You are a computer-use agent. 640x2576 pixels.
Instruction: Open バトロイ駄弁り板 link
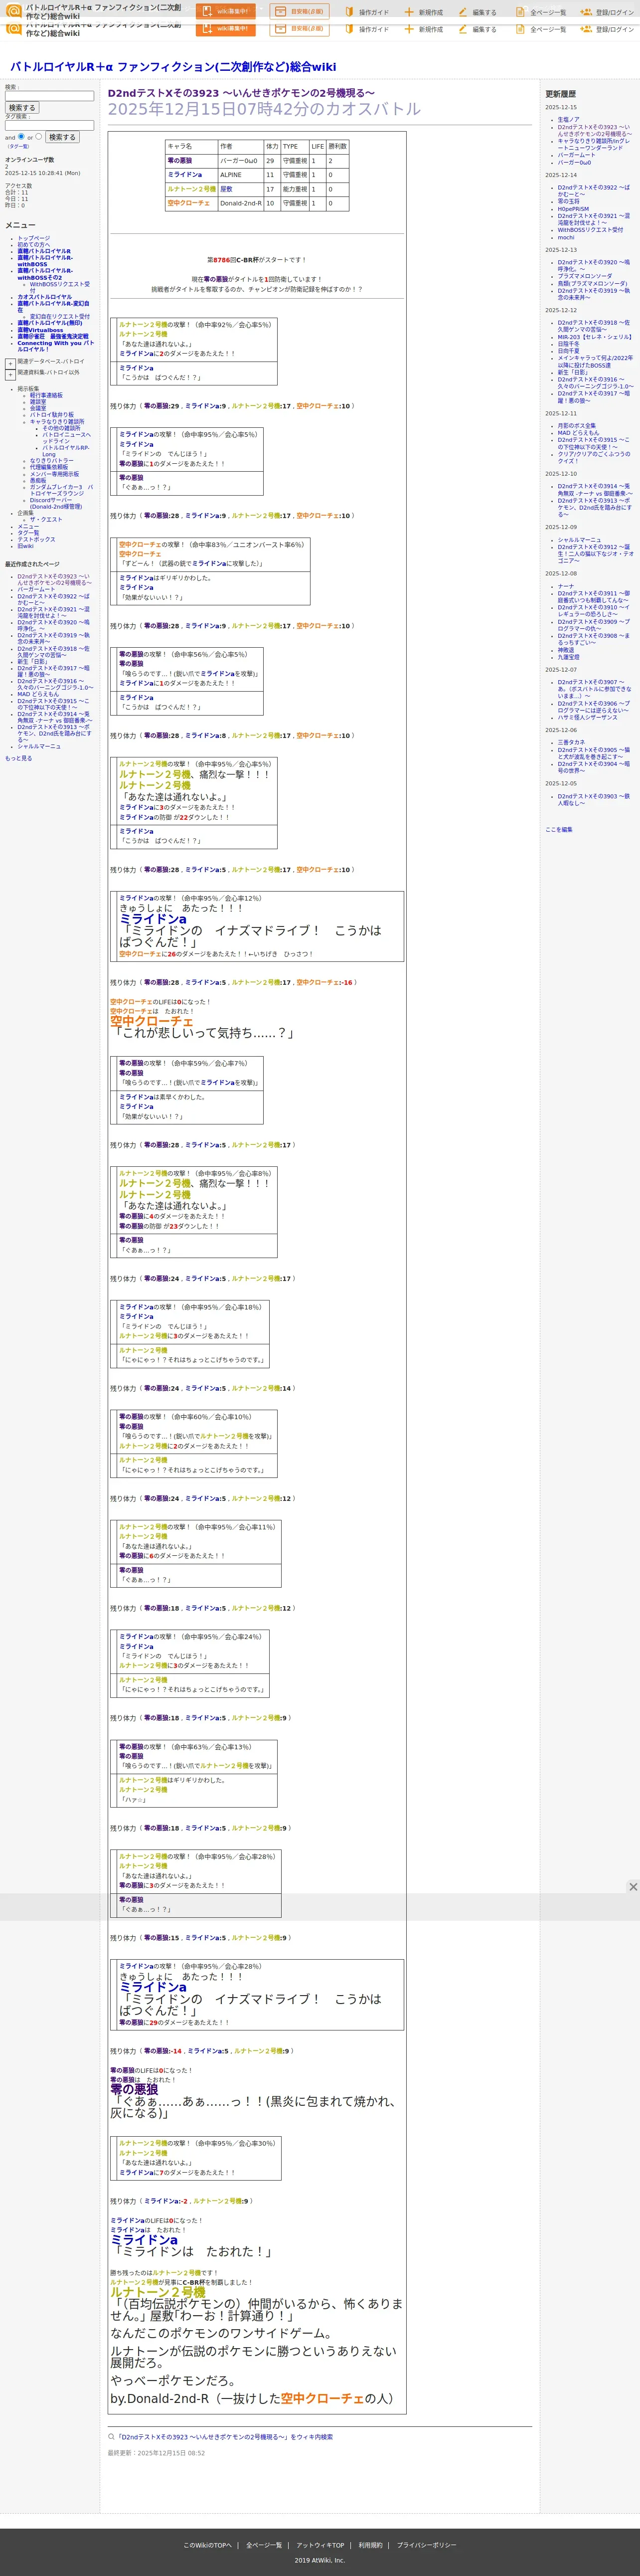coord(51,415)
